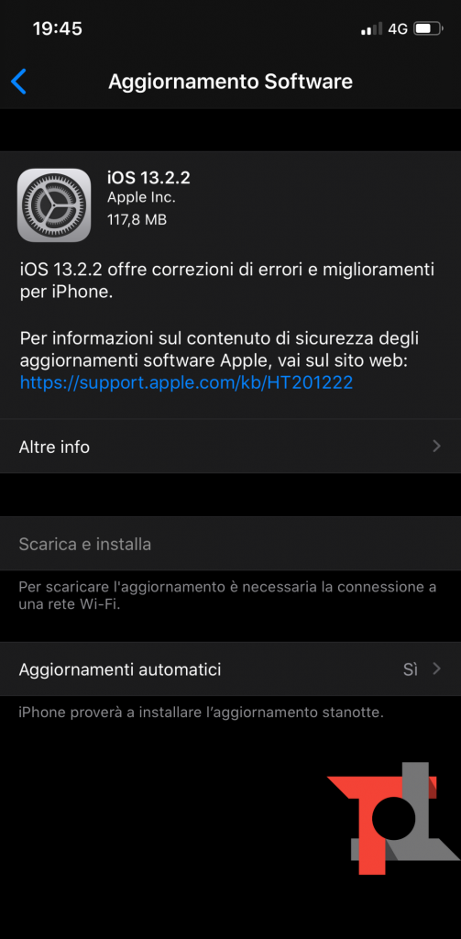Tap the red and gray watermark logo
This screenshot has width=461, height=939.
coord(393,818)
